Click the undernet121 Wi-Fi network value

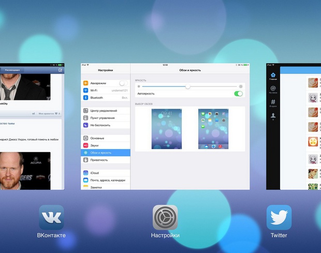[x=120, y=91]
